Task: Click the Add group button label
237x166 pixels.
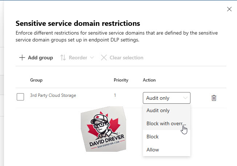Action: (40, 58)
